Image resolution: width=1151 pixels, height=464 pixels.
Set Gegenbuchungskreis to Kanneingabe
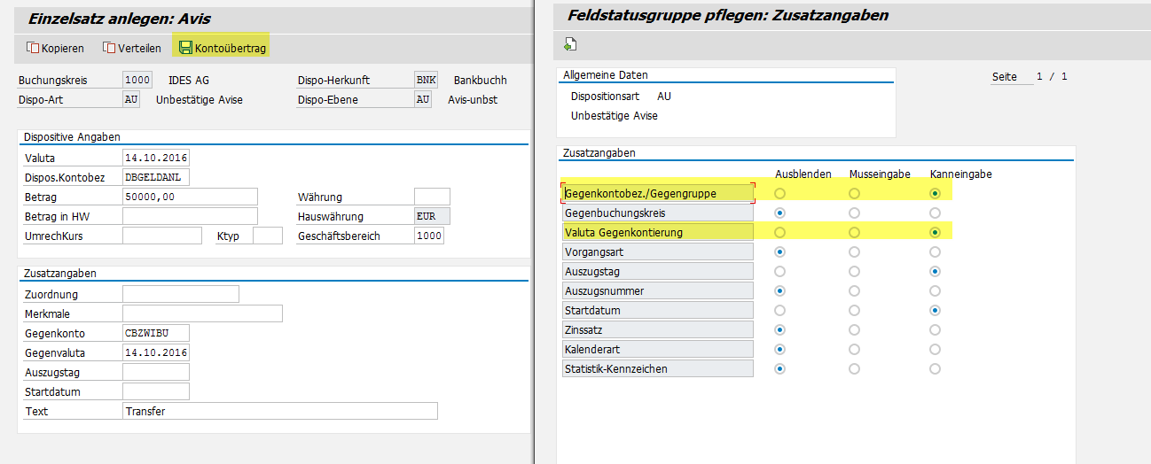click(x=935, y=213)
